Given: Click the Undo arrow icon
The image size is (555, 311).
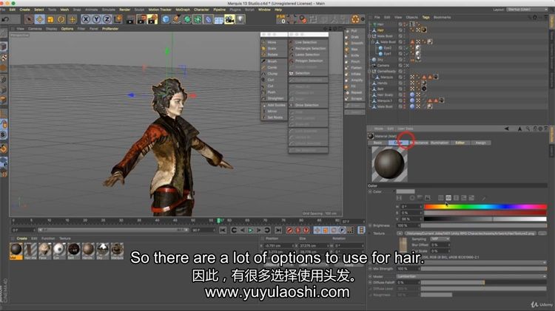Looking at the screenshot, I should tap(5, 19).
